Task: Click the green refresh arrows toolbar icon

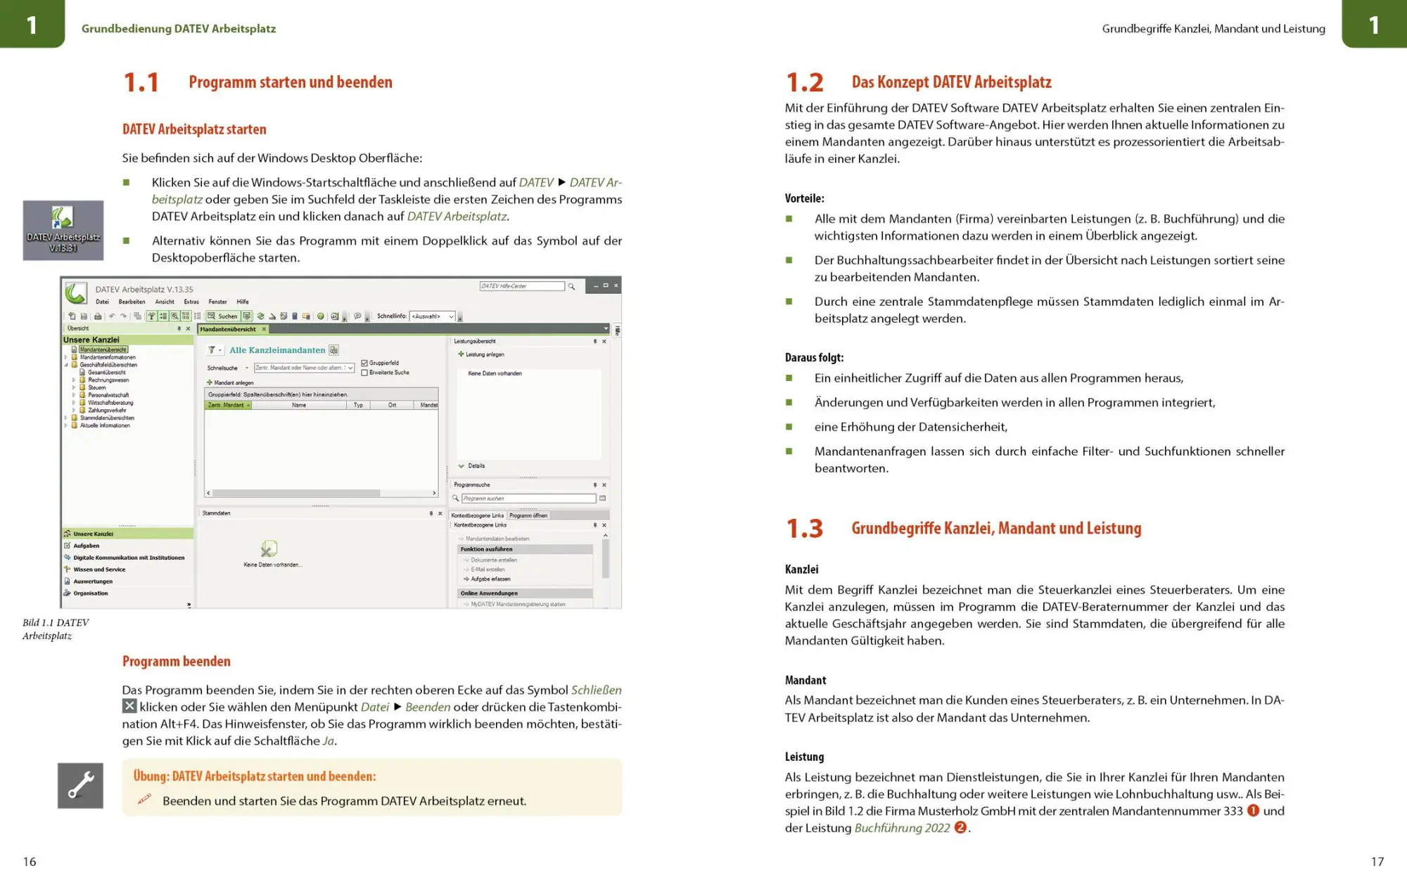Action: point(260,316)
